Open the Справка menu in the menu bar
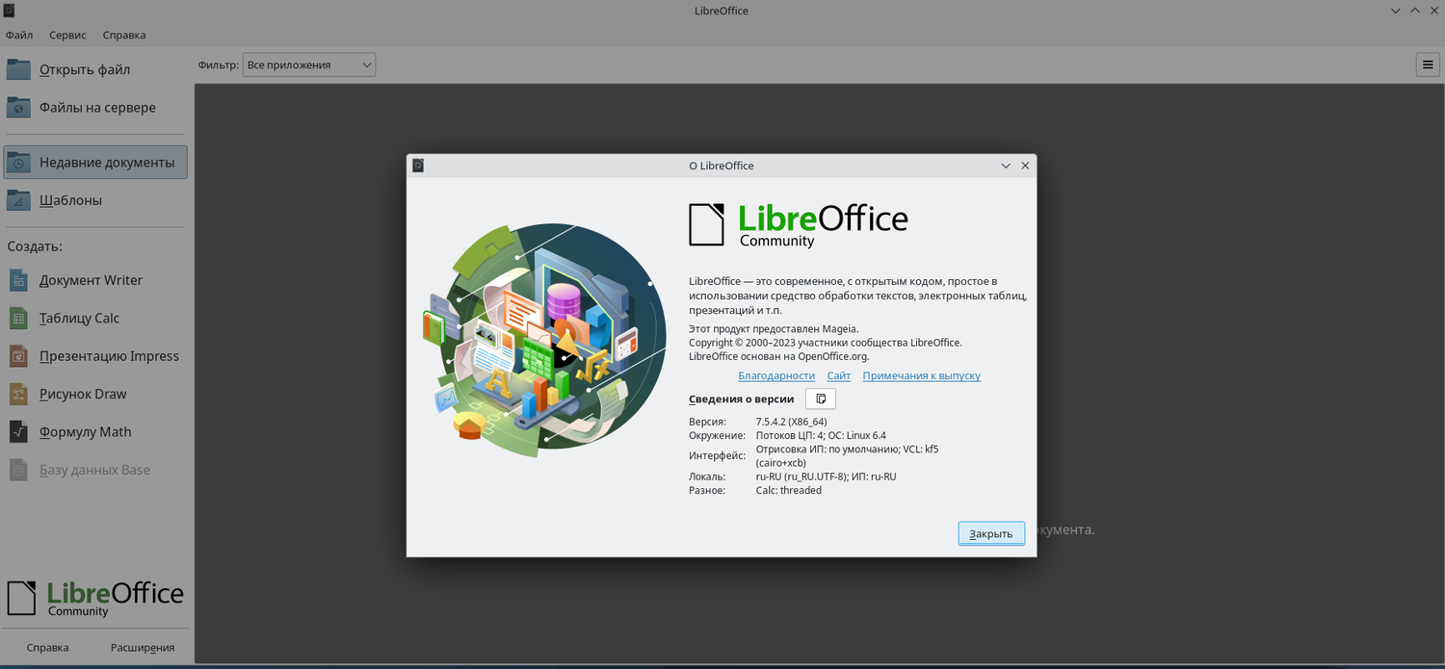Image resolution: width=1445 pixels, height=669 pixels. [124, 35]
